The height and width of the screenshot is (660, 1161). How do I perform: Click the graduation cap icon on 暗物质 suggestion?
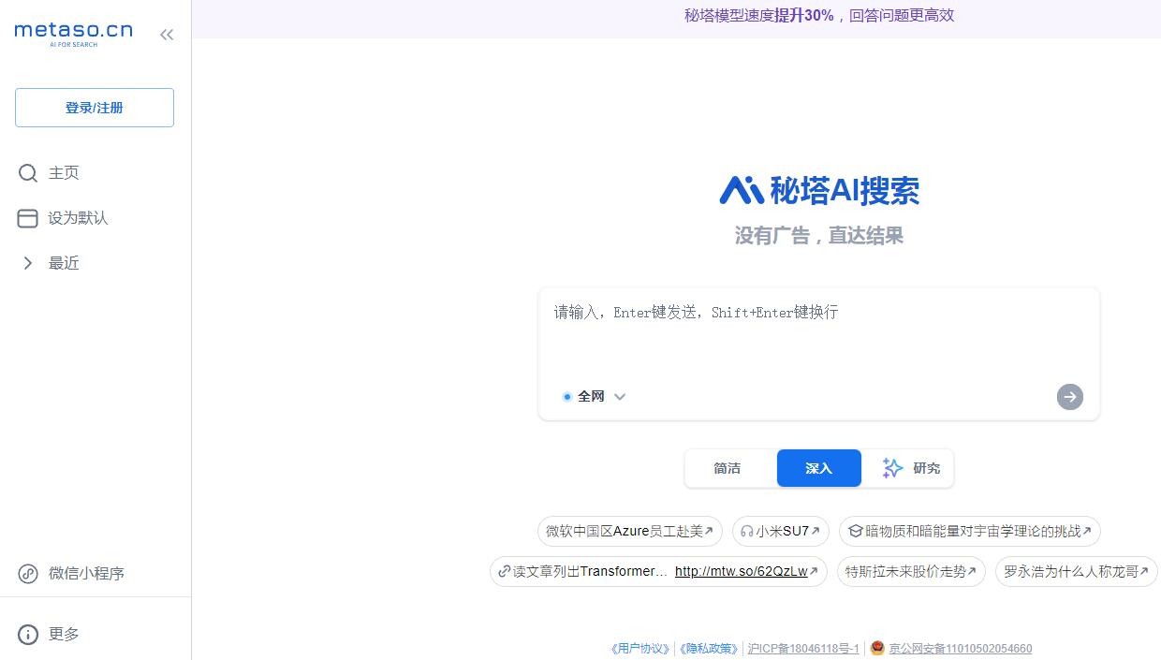click(x=855, y=531)
